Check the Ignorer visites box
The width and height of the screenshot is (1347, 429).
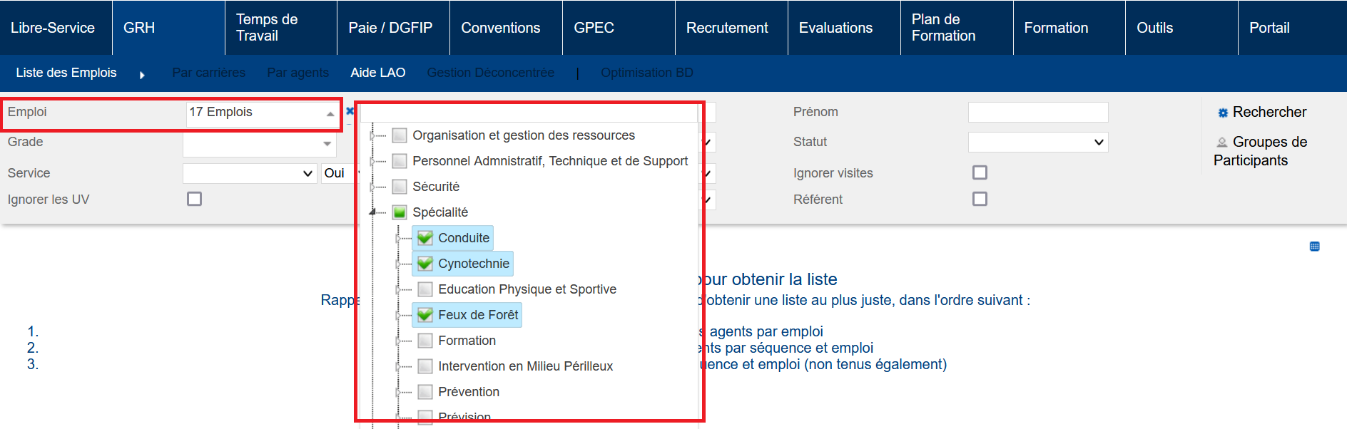(x=980, y=172)
